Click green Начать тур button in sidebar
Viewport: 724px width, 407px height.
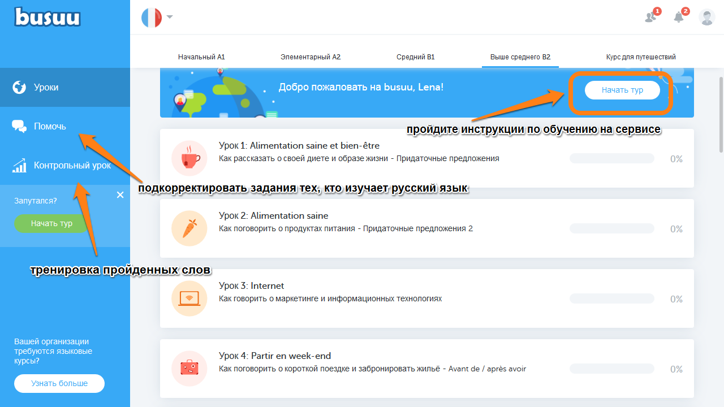click(x=51, y=223)
